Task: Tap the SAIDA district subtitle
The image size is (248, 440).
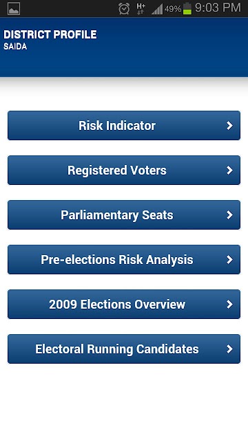Action: pyautogui.click(x=15, y=47)
